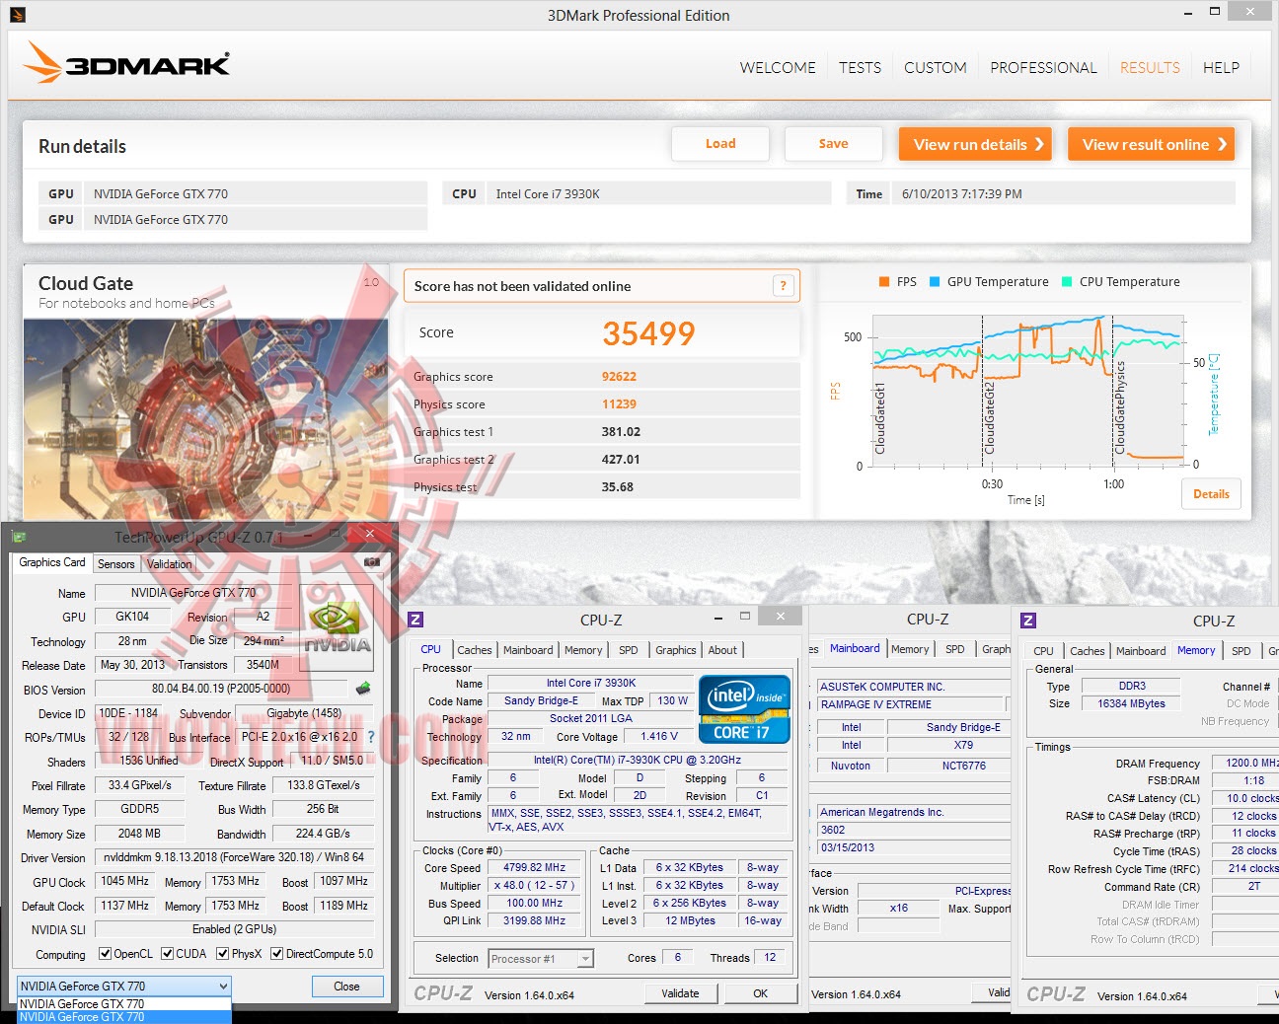Open the HELP section in 3DMark

click(1221, 67)
